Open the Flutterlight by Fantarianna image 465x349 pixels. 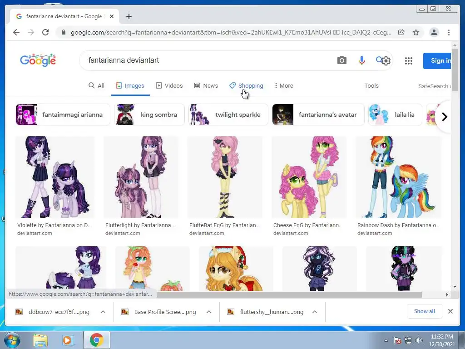click(x=141, y=177)
